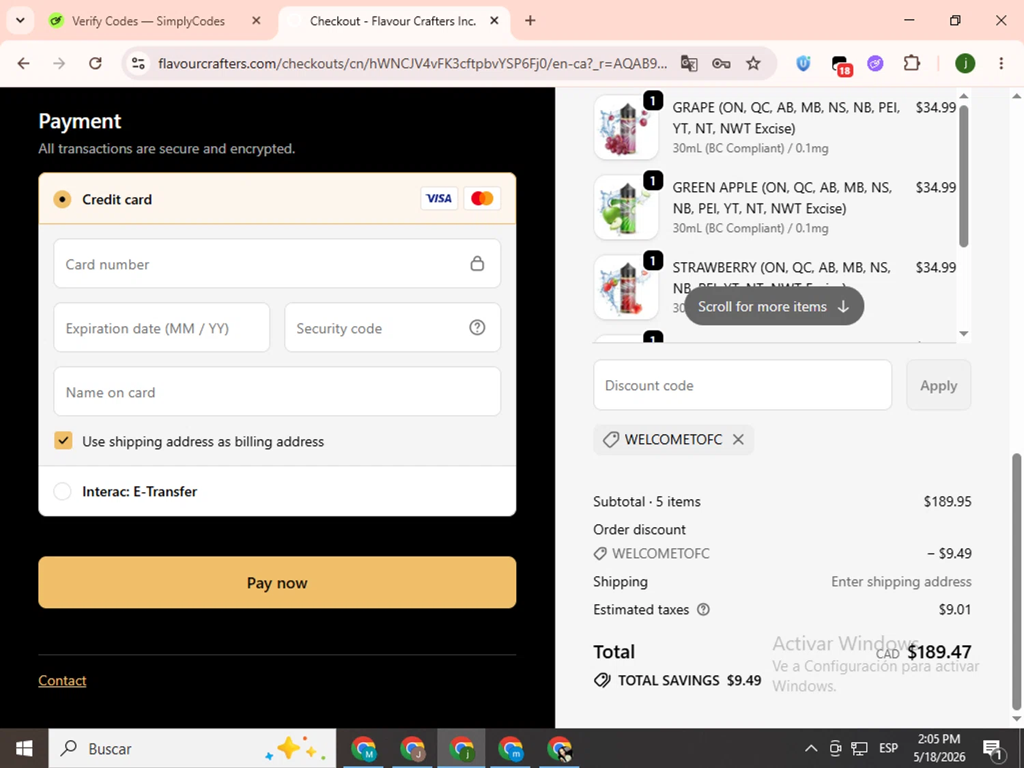Screen dimensions: 1024x768
Task: Click the GREEN APPLE product thumbnail
Action: [x=626, y=207]
